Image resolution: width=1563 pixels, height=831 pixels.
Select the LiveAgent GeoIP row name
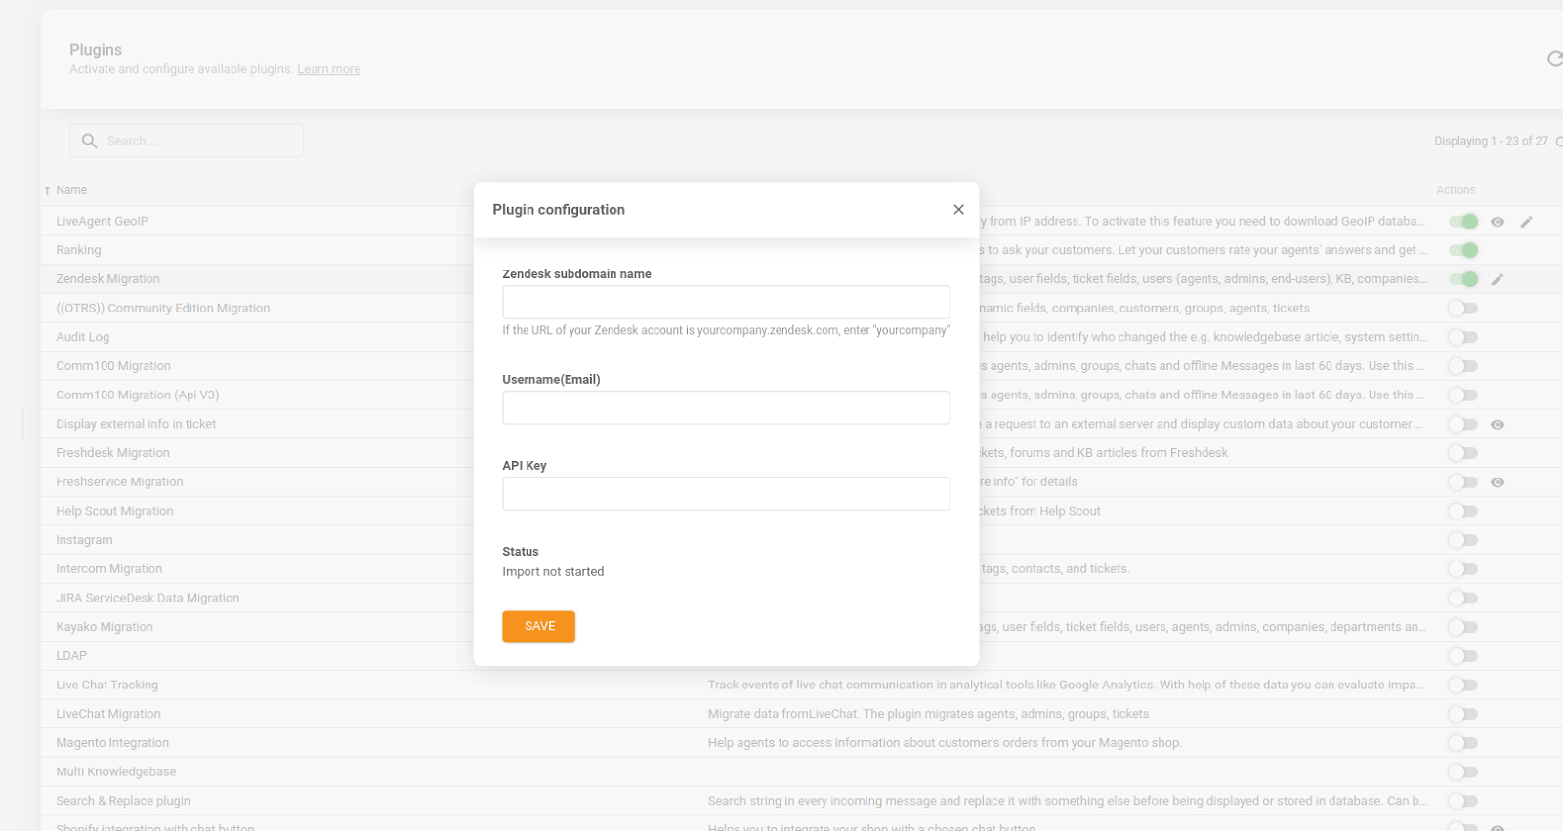point(103,222)
